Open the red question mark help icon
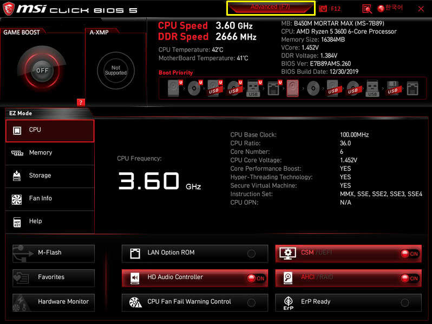Image resolution: width=432 pixels, height=324 pixels. point(81,102)
